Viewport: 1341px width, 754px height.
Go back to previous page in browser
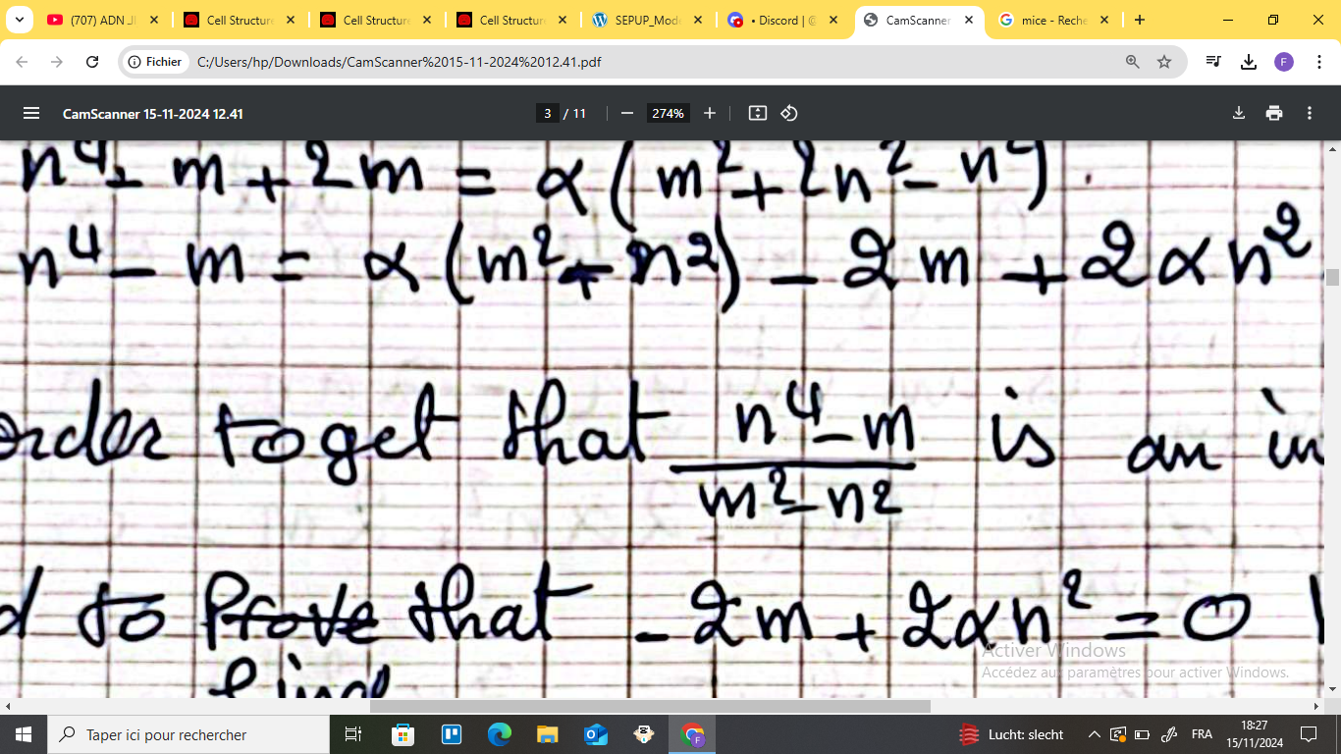click(23, 62)
